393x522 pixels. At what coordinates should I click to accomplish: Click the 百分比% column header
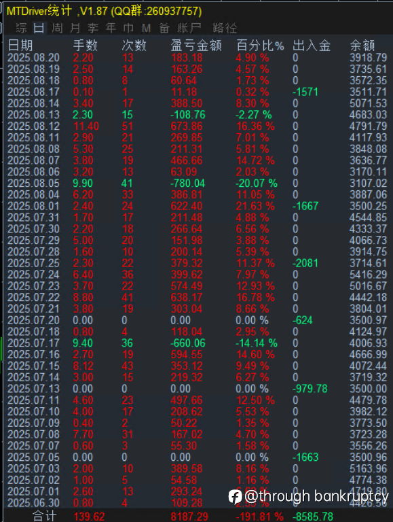point(261,46)
